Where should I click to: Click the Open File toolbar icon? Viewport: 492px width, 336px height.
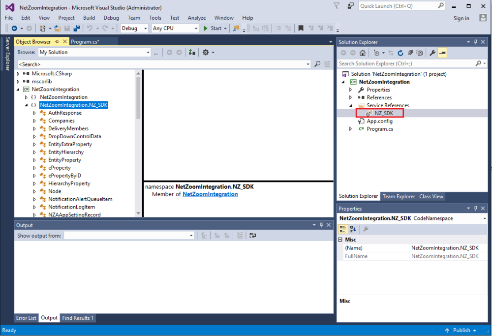[58, 28]
